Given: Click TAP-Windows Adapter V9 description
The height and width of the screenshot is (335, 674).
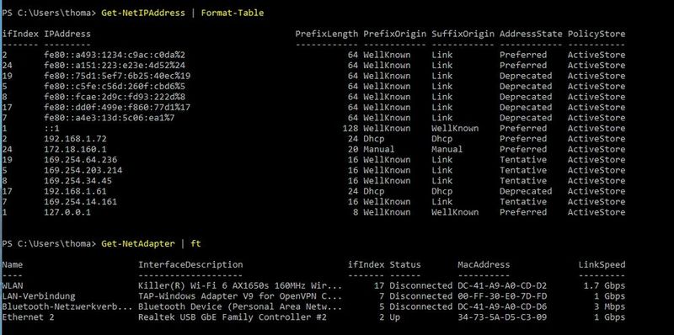Looking at the screenshot, I should click(x=240, y=296).
